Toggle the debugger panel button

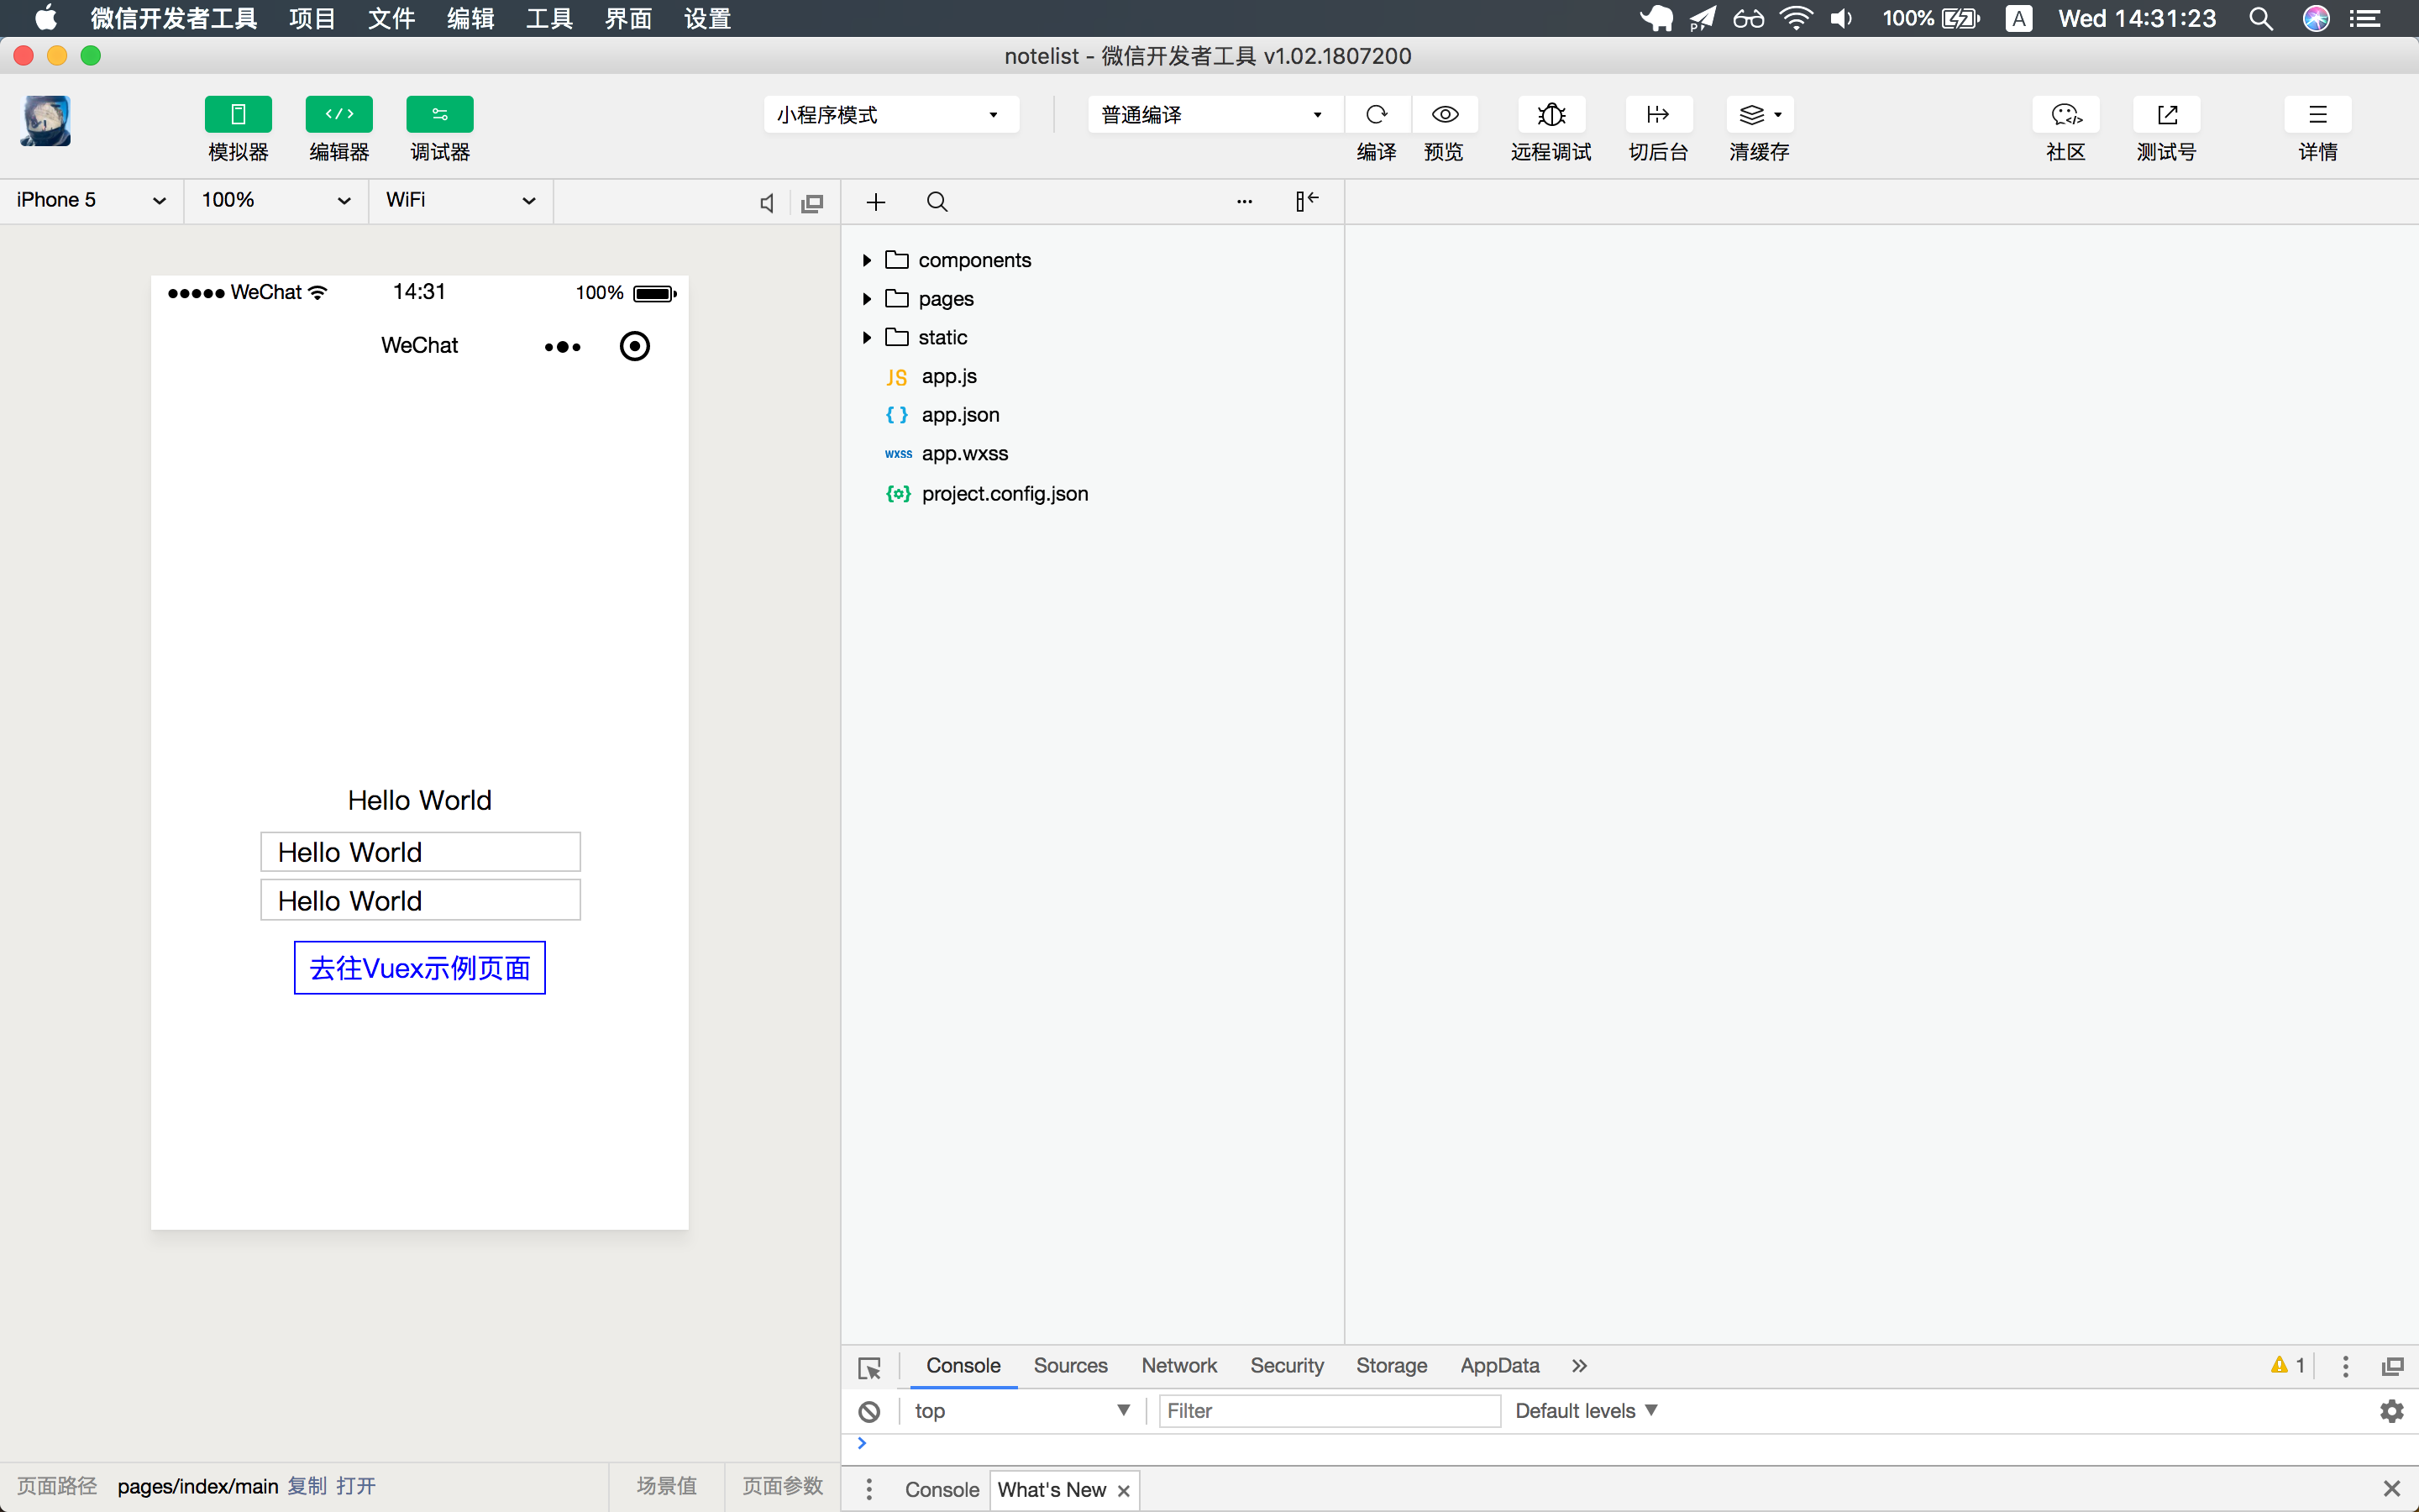coord(440,115)
